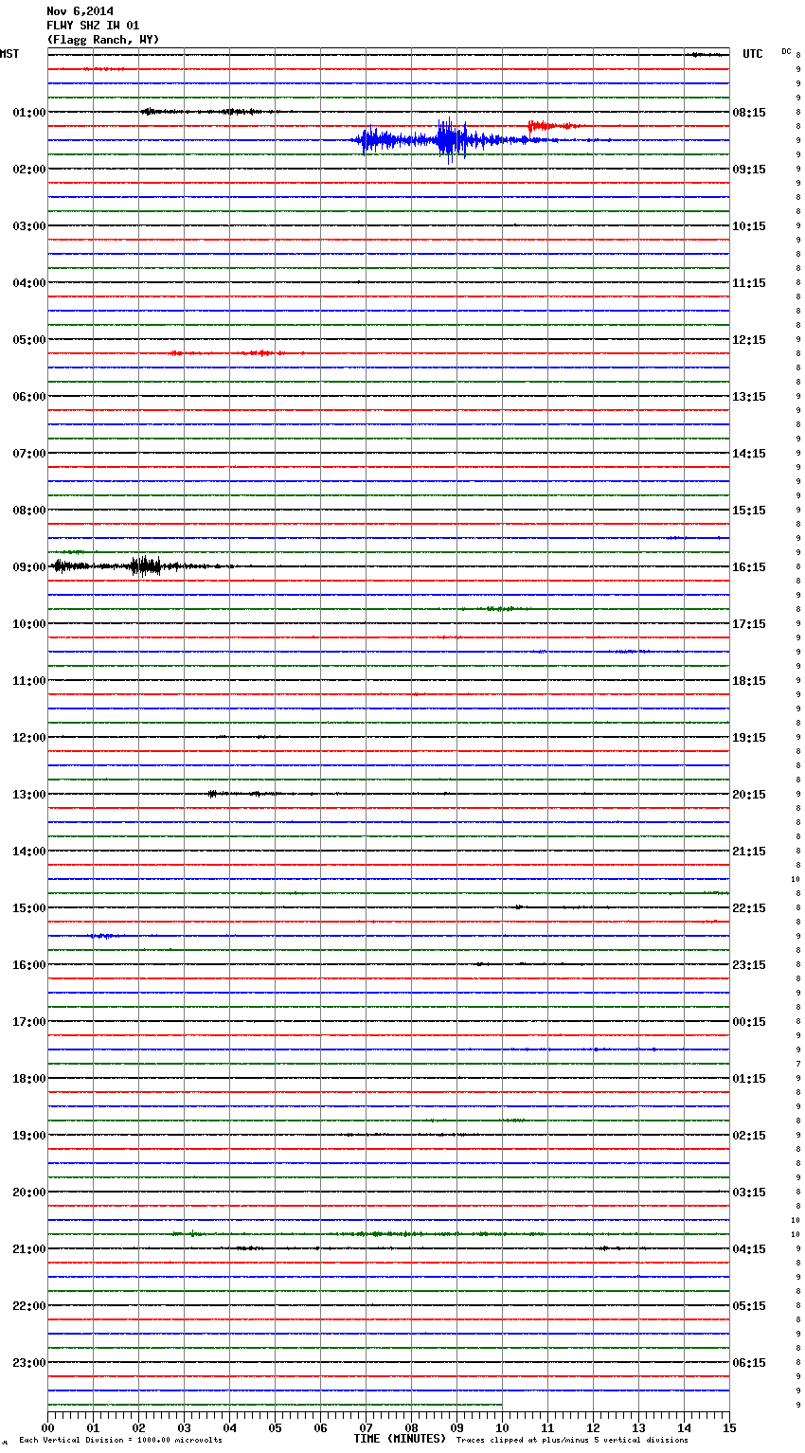
Task: Select the station code "FLWY SHZ IW 01"
Action: [x=93, y=26]
